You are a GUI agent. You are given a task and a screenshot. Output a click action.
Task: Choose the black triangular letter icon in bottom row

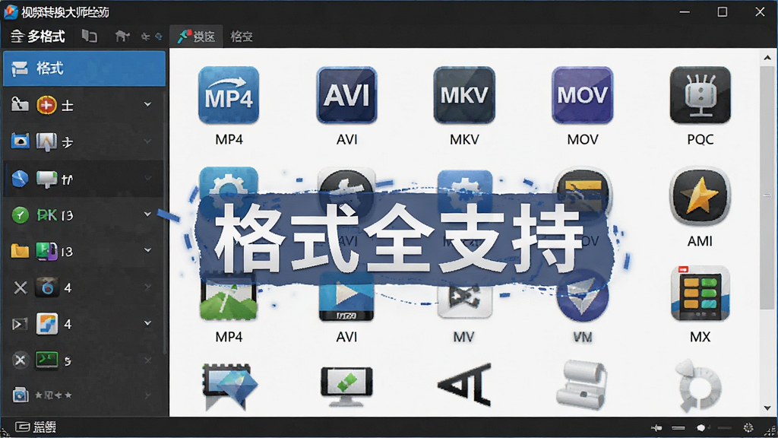coord(465,385)
